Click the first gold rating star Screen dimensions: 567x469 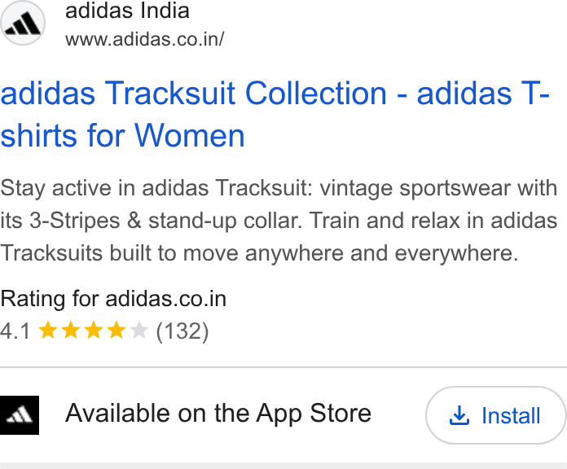pos(48,331)
